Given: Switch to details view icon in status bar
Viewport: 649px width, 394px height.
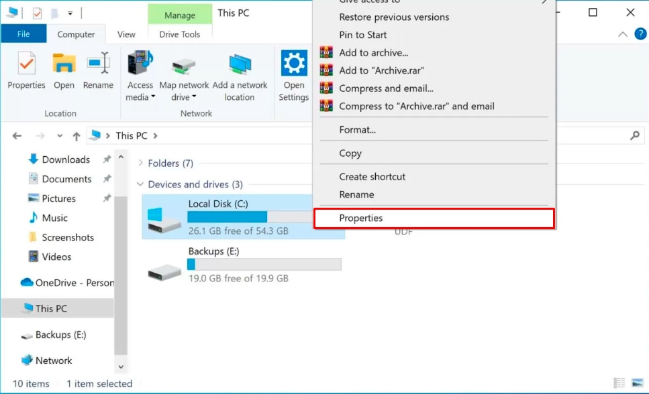Looking at the screenshot, I should tap(619, 383).
